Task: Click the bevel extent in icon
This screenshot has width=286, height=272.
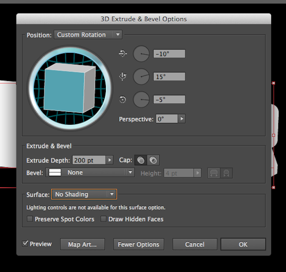Action: point(226,173)
